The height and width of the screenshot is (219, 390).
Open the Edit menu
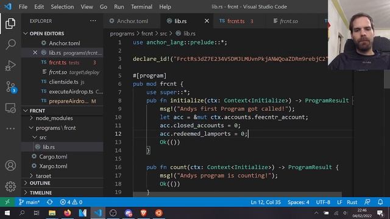(x=39, y=7)
